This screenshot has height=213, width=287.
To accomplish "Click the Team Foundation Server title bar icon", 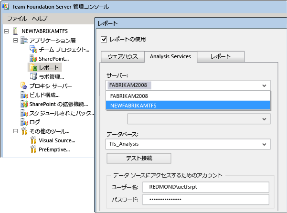I will pos(5,7).
